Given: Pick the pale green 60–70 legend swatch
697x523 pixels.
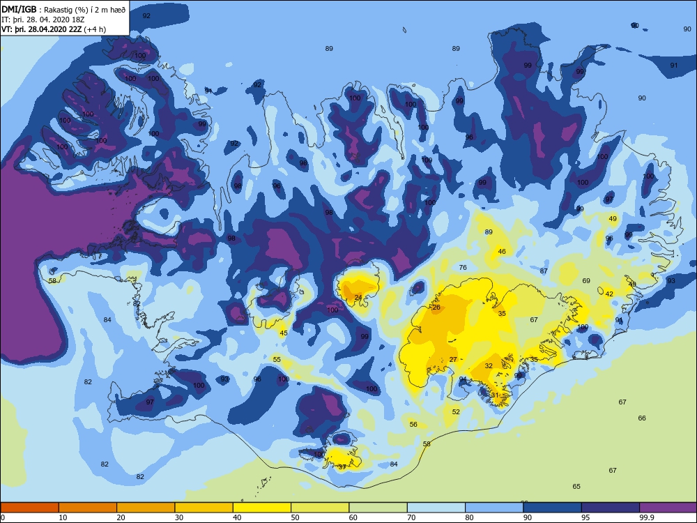Looking at the screenshot, I should [378, 508].
